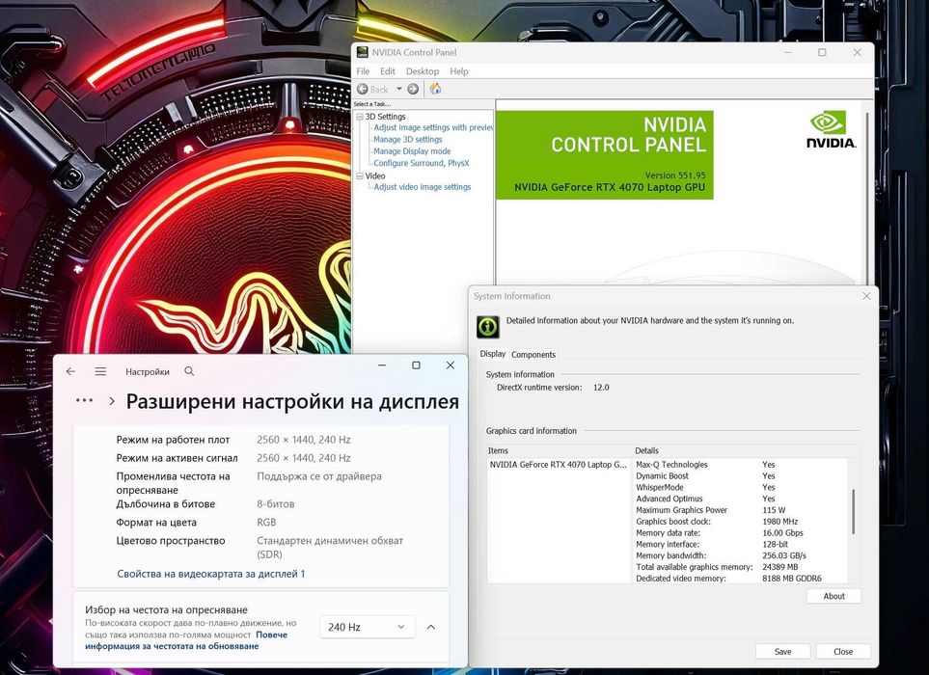The height and width of the screenshot is (675, 929).
Task: Click the Max-Q Technologies row
Action: 741,464
